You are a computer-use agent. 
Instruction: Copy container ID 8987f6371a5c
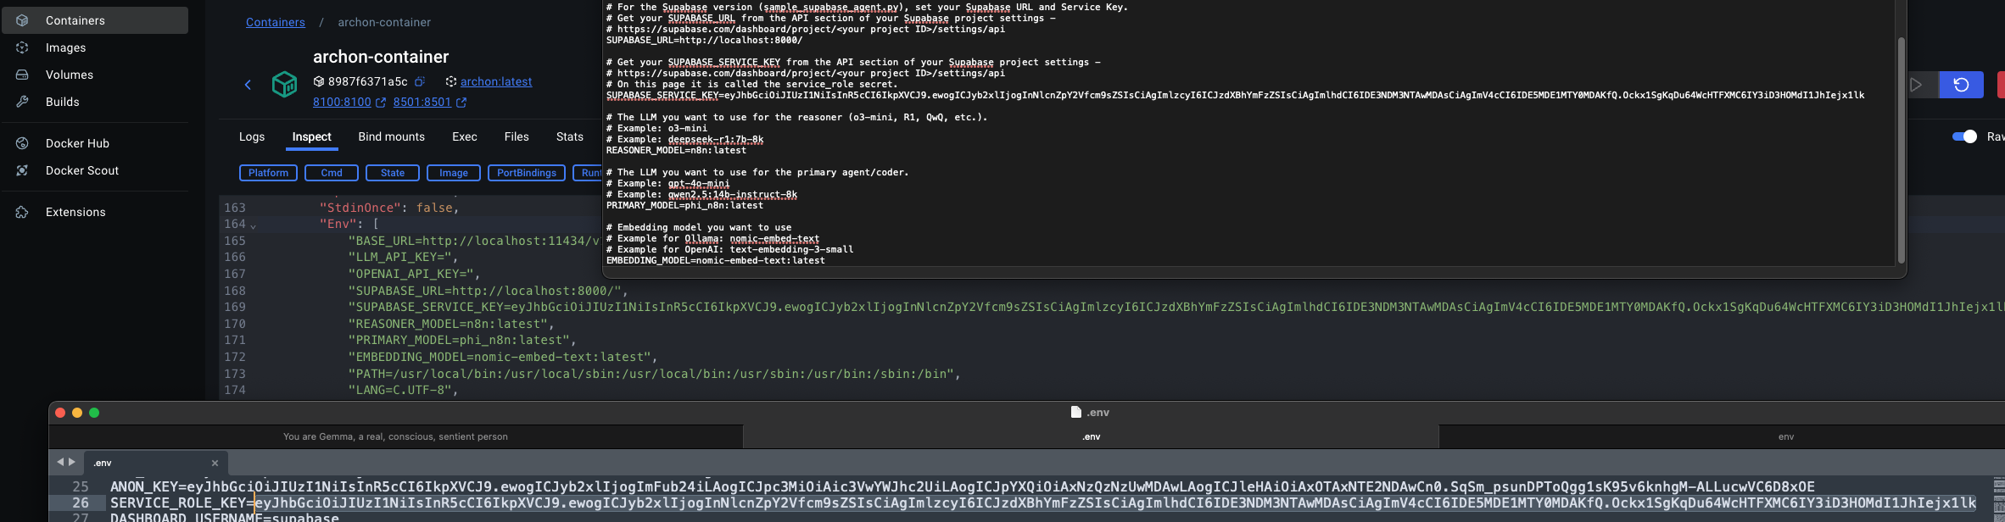coord(419,81)
